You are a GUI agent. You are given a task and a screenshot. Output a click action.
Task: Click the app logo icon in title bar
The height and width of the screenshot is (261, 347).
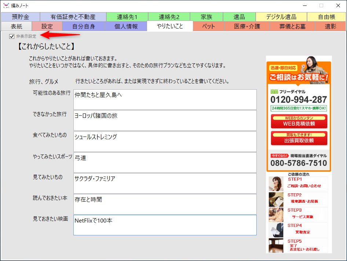tap(6, 5)
